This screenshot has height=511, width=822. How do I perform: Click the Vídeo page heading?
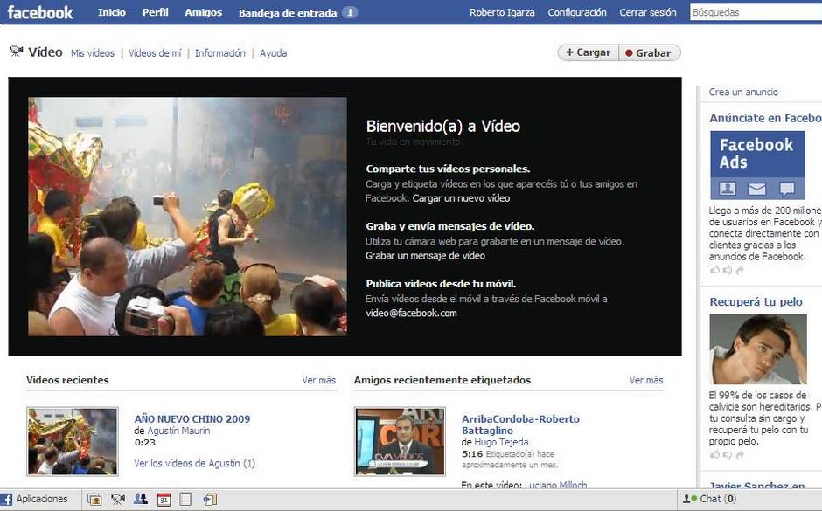click(x=45, y=52)
